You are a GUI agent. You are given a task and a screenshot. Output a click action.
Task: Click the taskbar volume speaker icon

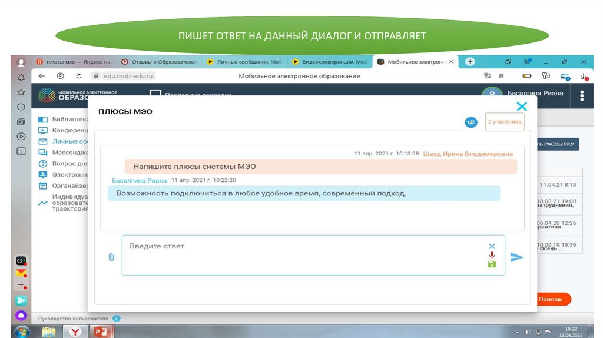pos(528,332)
